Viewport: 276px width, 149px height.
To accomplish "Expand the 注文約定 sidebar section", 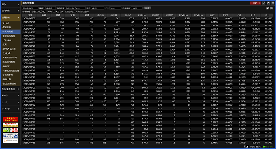I will click(10, 11).
